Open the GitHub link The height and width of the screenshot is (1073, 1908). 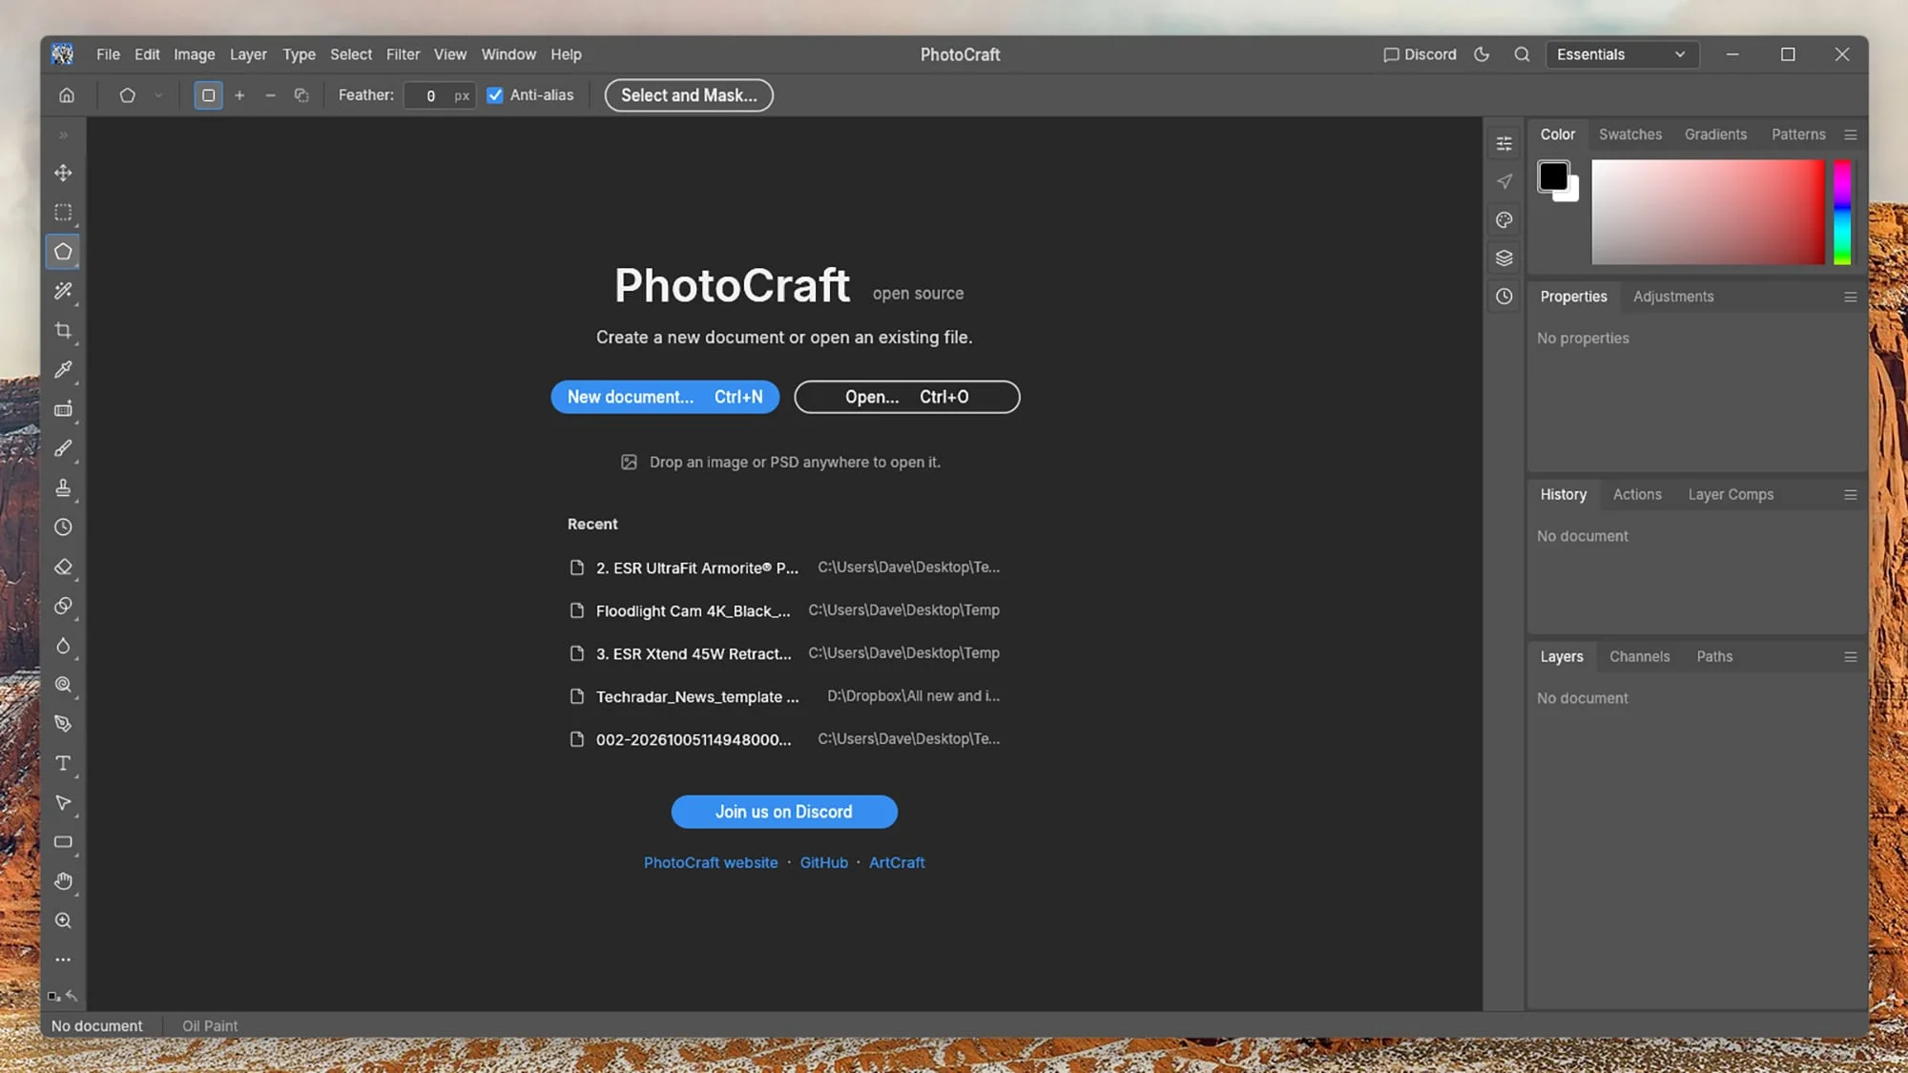tap(823, 862)
